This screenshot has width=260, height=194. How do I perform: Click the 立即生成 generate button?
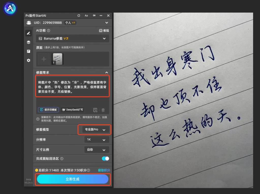(72, 179)
